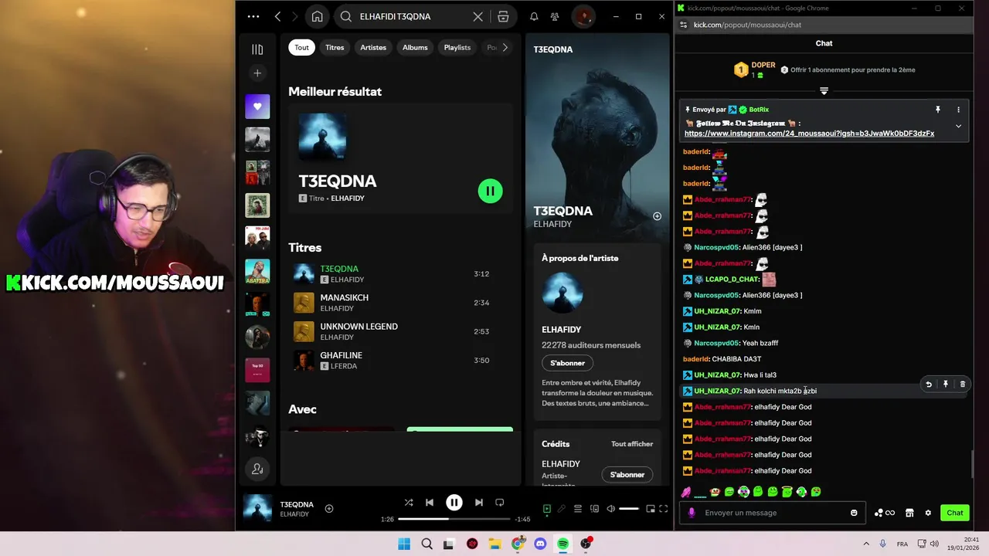Image resolution: width=989 pixels, height=556 pixels.
Task: Select the Titres filter chip
Action: coord(335,47)
